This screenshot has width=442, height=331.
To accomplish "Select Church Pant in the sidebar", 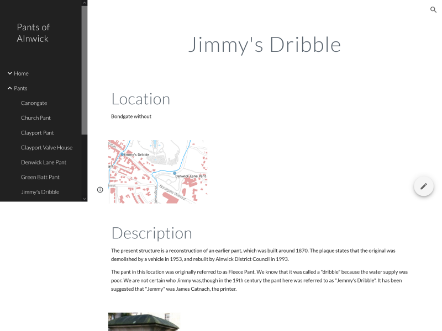I will click(36, 118).
